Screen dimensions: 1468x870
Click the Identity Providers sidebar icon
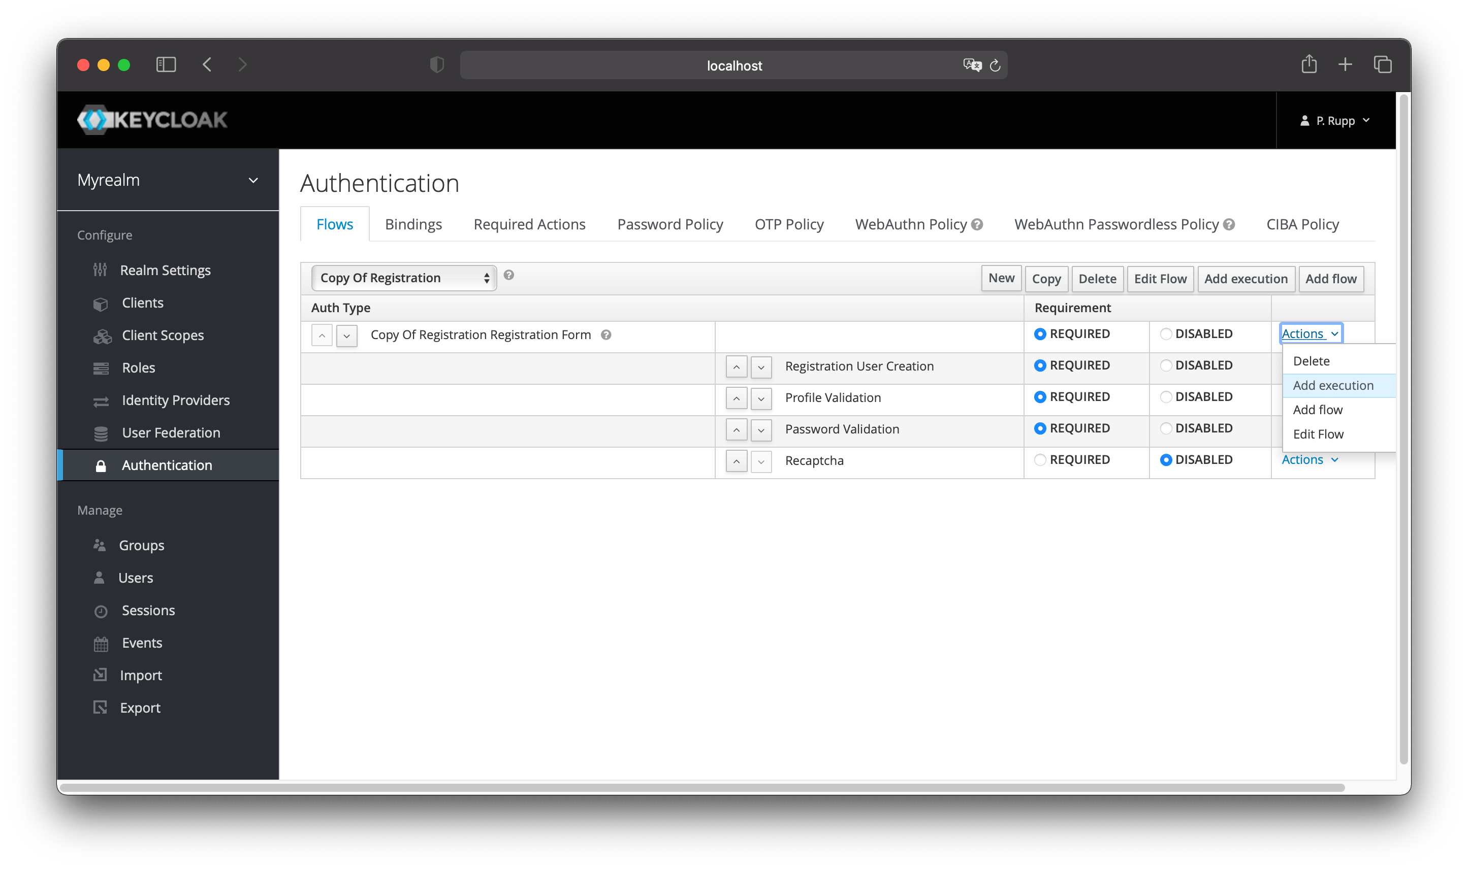(100, 400)
